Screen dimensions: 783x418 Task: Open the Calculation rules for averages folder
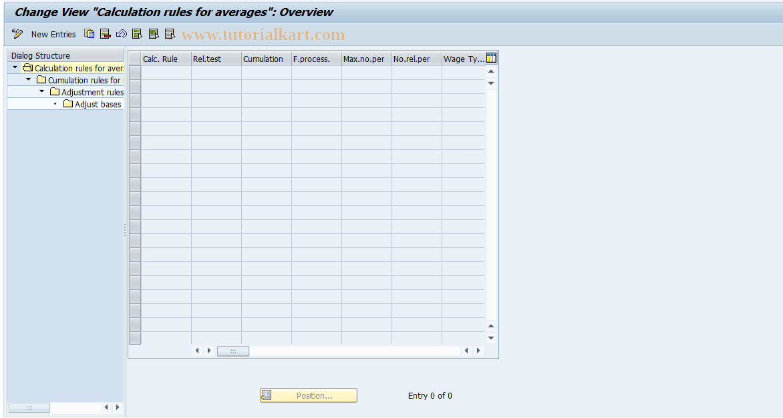click(x=28, y=68)
